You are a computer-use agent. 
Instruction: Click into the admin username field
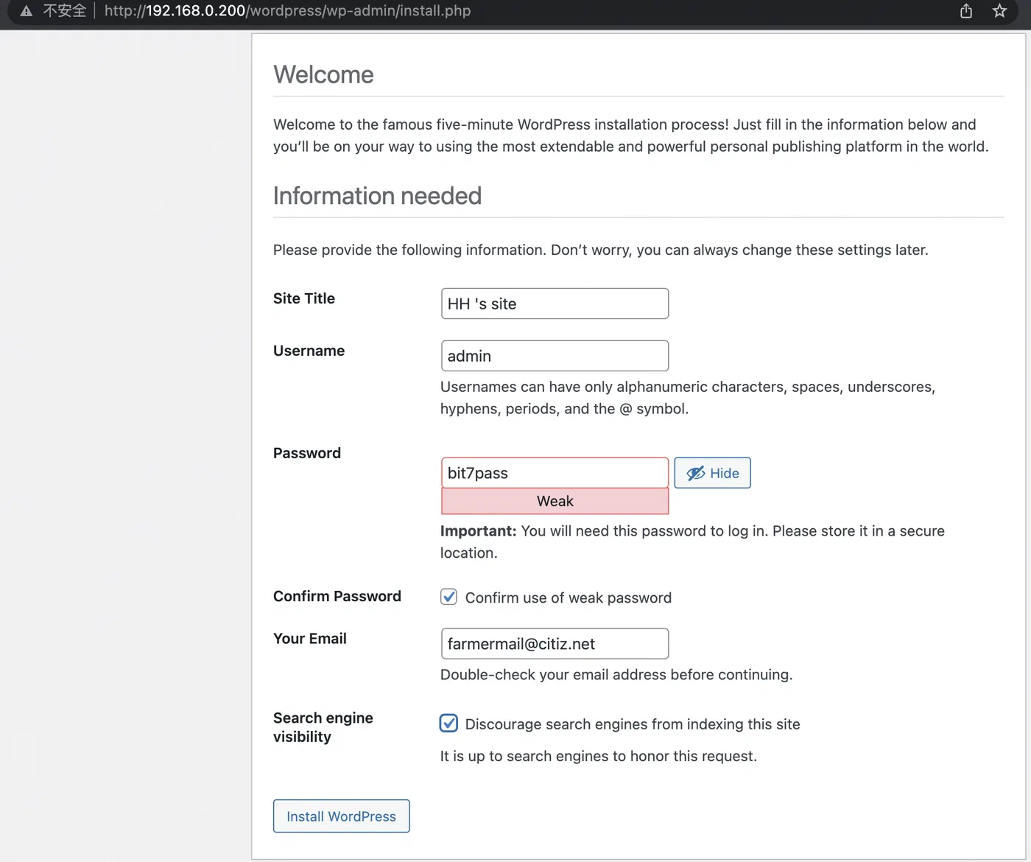point(555,356)
